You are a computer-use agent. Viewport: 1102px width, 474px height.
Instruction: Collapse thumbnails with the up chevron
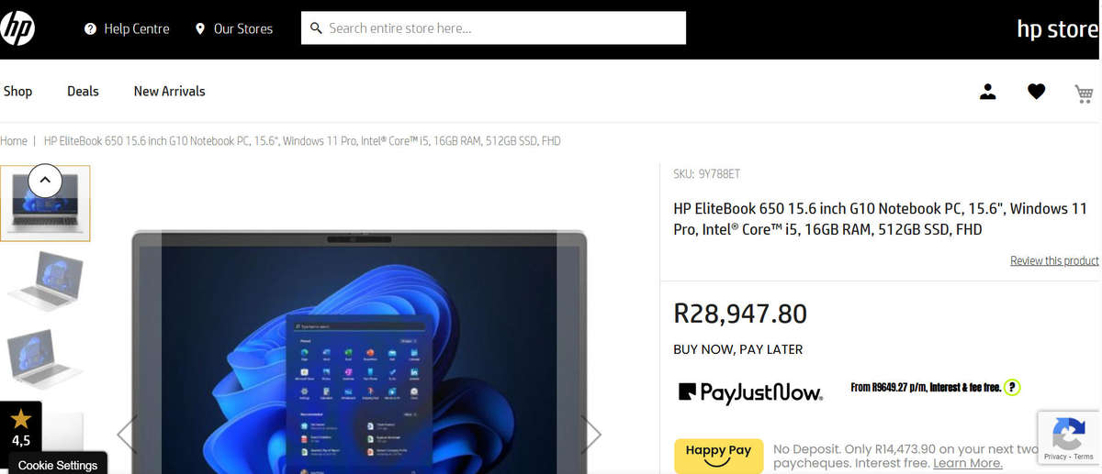[45, 181]
